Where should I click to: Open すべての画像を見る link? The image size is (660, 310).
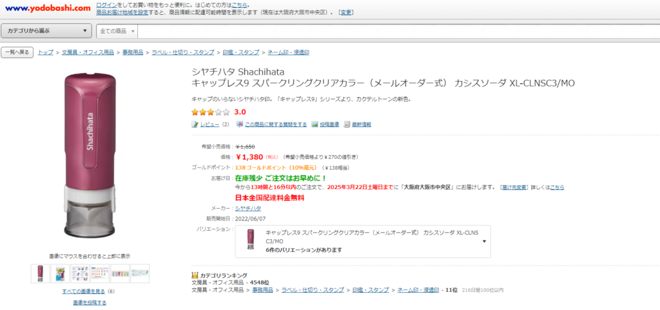(x=84, y=291)
